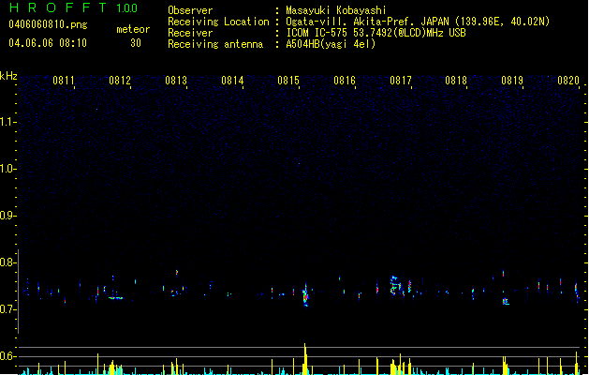Click the 'Receiver' field label
589x375 pixels.
click(190, 33)
